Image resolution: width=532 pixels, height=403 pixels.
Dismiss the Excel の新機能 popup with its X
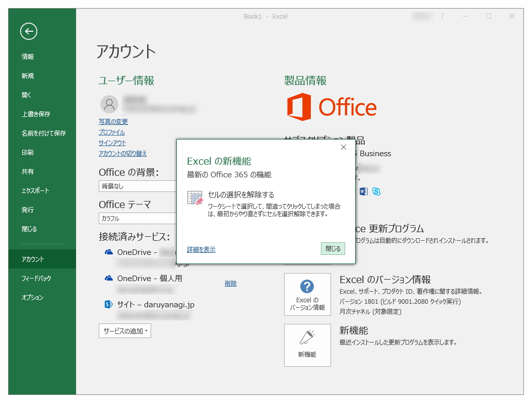point(344,147)
